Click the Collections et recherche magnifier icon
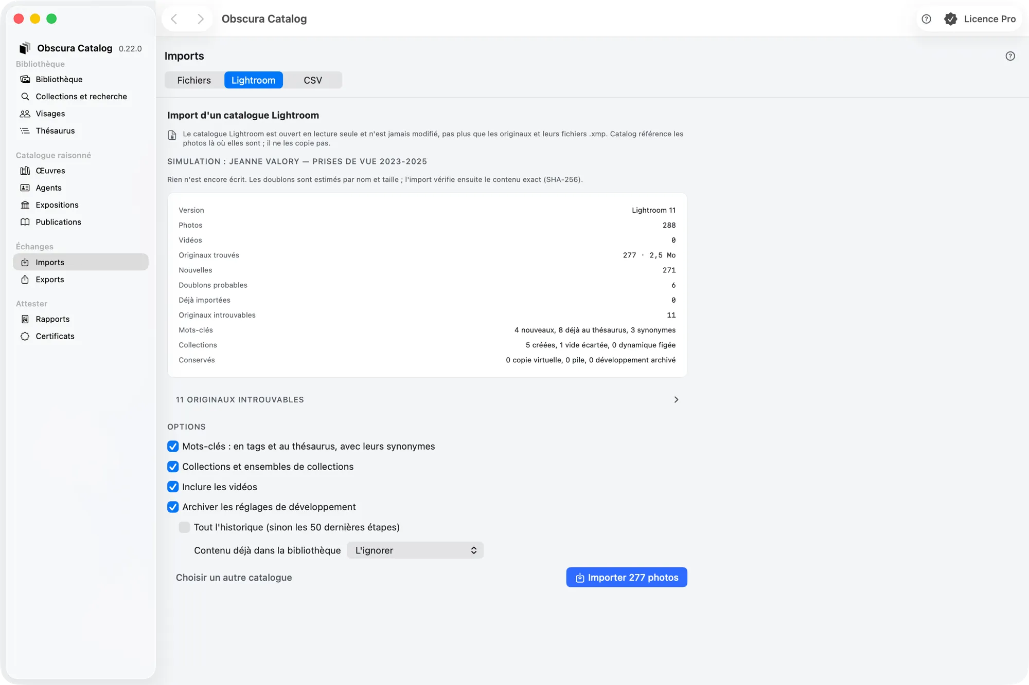This screenshot has width=1029, height=685. [25, 97]
